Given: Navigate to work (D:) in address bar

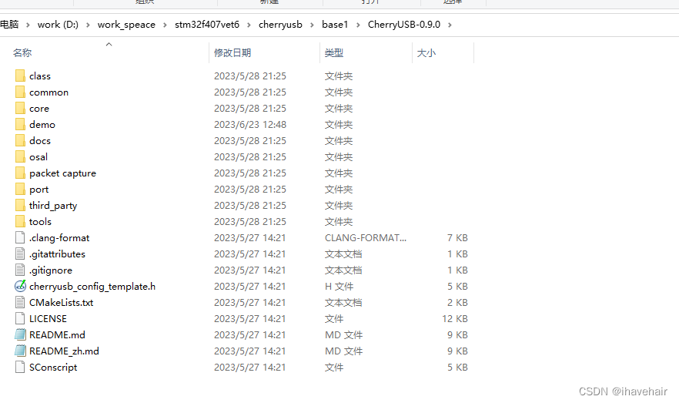Looking at the screenshot, I should pos(58,24).
